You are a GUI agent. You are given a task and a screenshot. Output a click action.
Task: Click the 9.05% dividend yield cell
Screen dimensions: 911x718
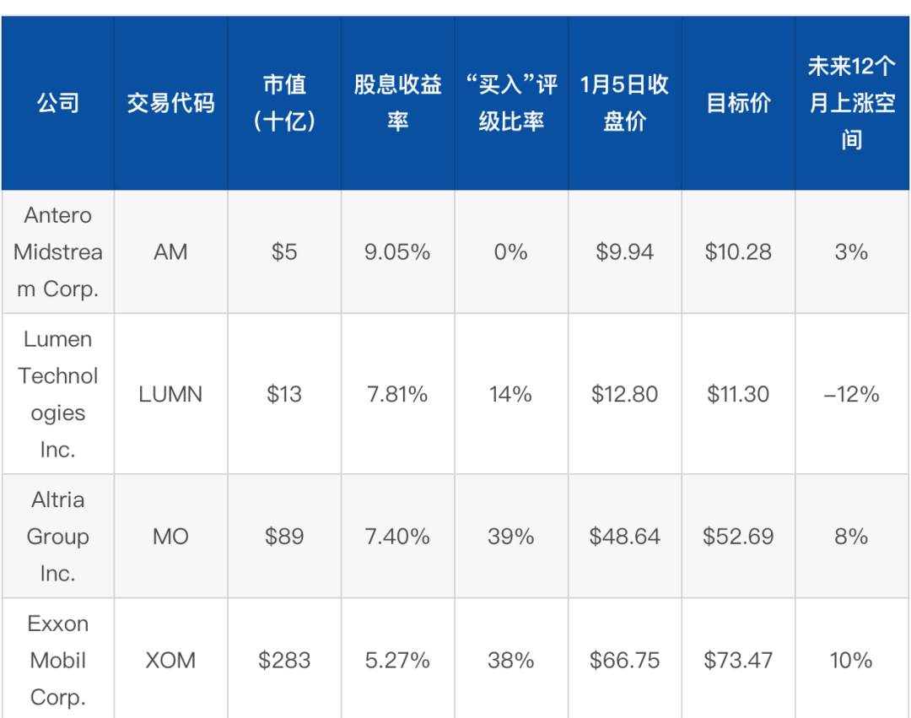(x=397, y=251)
